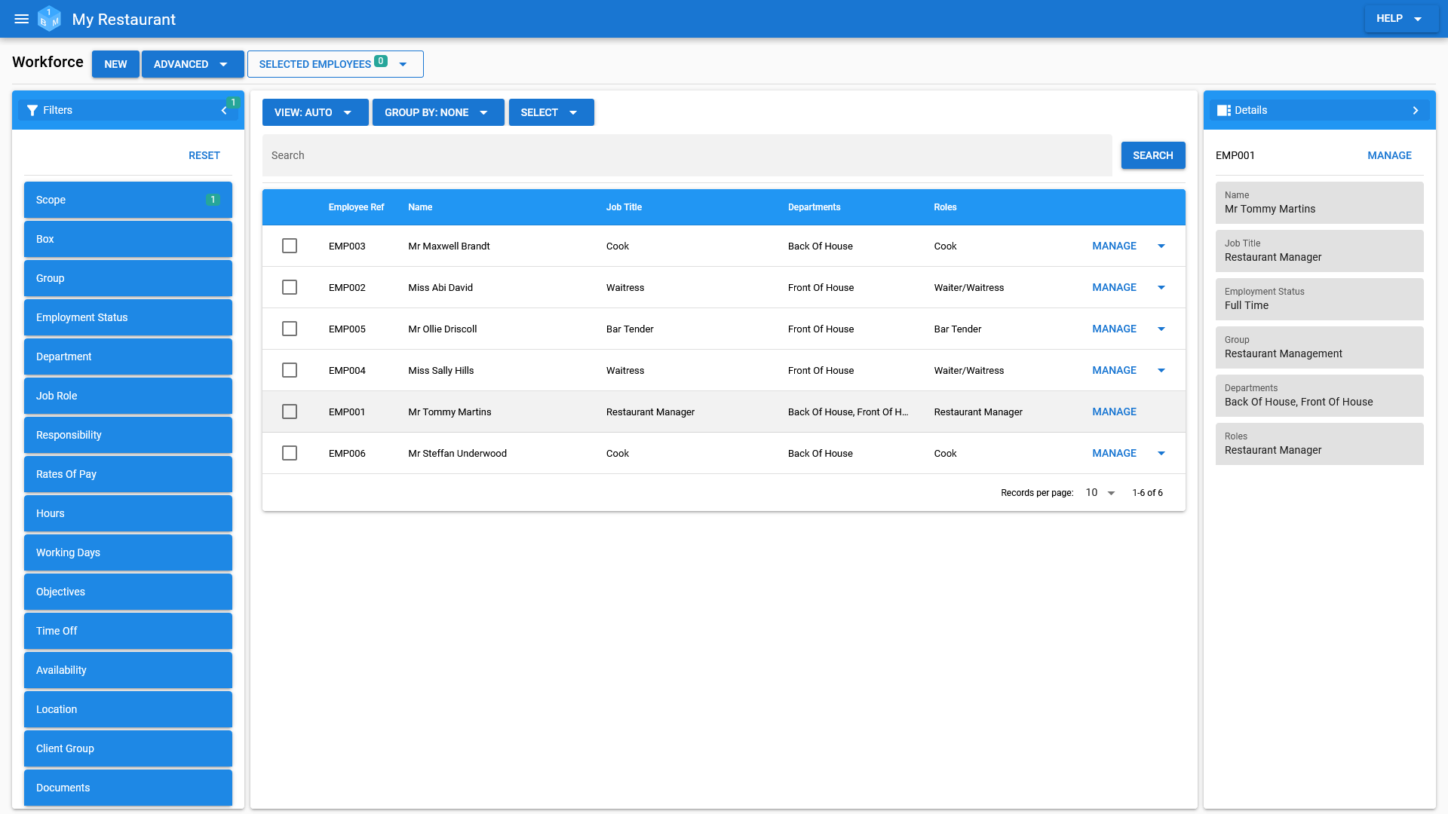
Task: Toggle checkbox for Mr Maxwell Brandt
Action: click(290, 246)
